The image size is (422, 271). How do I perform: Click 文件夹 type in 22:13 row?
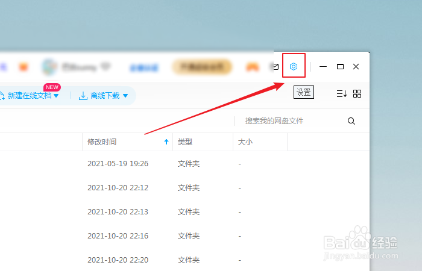[189, 212]
